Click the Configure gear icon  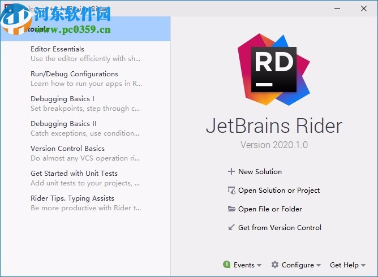[275, 265]
